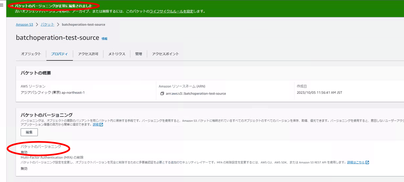Click the success check icon in green banner
404x182 pixels.
[12, 6]
